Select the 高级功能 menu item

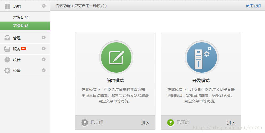coord(25,26)
